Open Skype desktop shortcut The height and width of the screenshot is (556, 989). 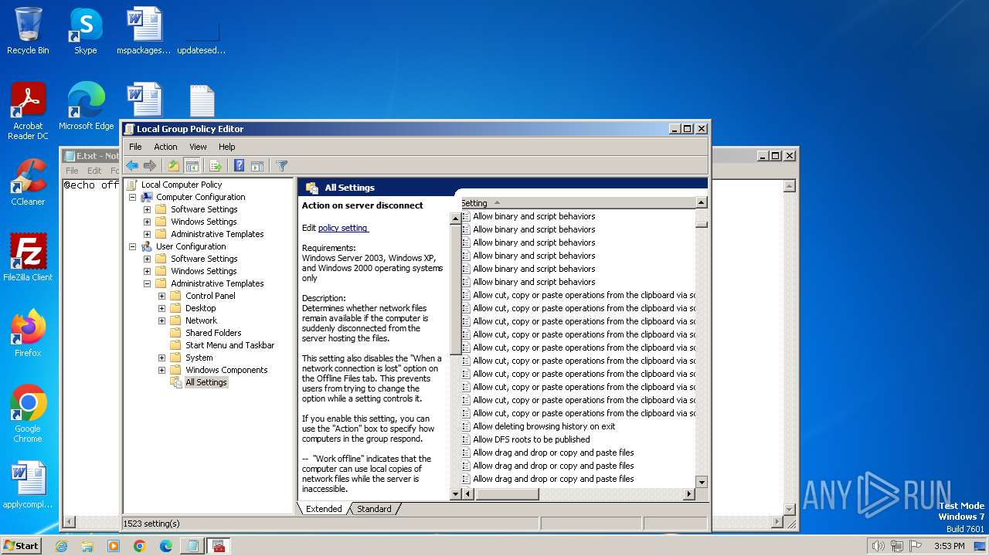point(86,32)
